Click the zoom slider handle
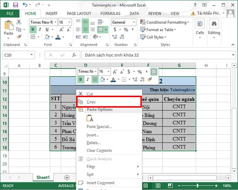This screenshot has width=238, height=190. 198,185
